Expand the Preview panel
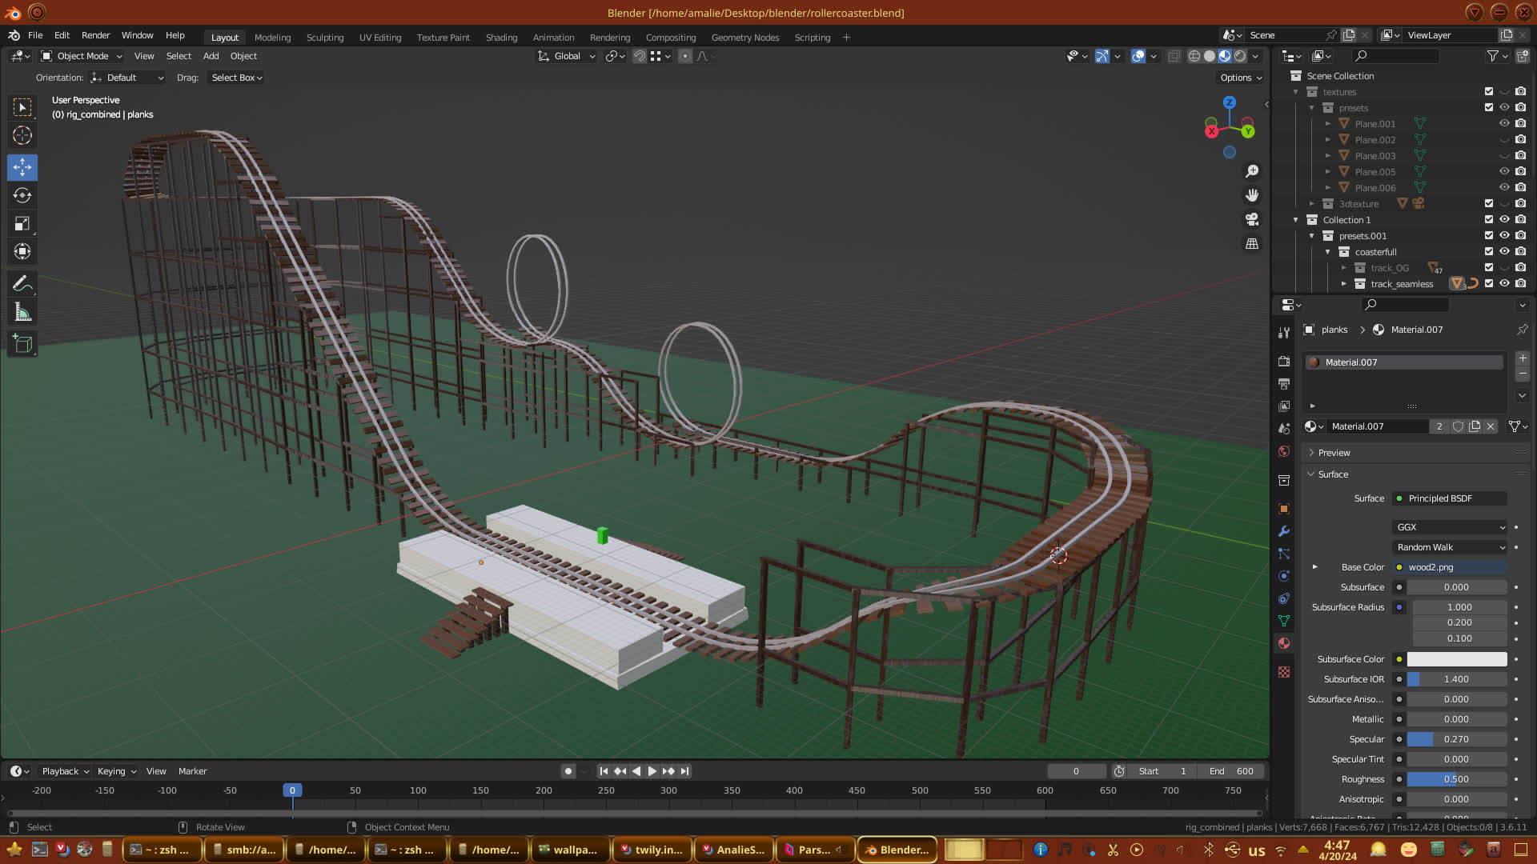This screenshot has width=1537, height=864. pyautogui.click(x=1334, y=453)
